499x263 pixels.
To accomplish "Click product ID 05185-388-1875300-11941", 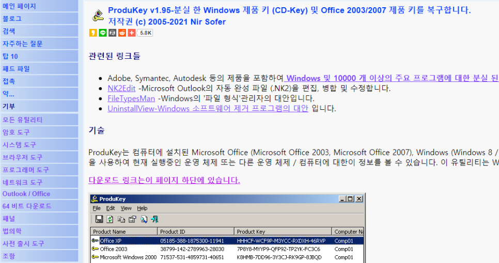I will click(192, 241).
